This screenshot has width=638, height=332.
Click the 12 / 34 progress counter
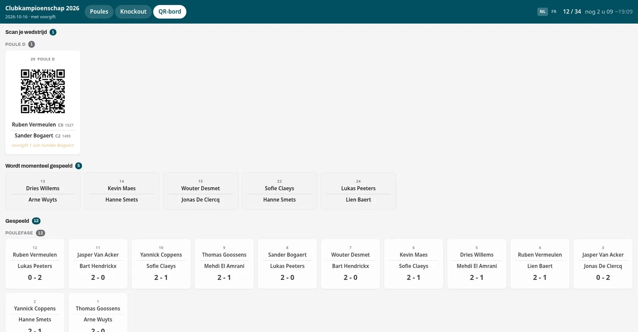[572, 12]
